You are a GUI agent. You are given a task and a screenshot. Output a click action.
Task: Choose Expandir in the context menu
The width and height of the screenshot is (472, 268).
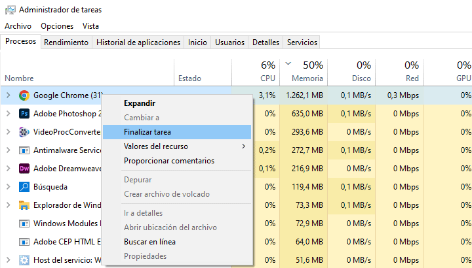pos(177,103)
